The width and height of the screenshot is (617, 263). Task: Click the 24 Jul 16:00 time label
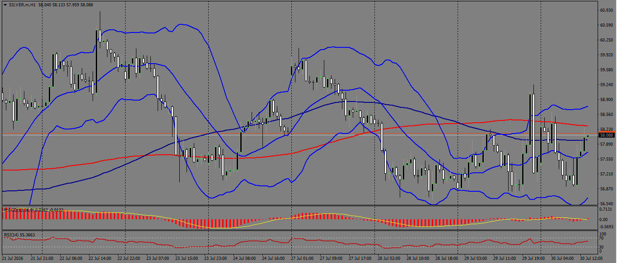273,259
